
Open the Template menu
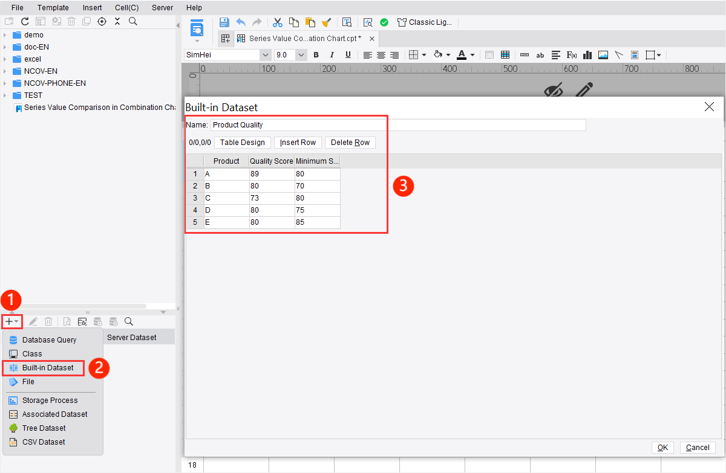click(x=53, y=7)
